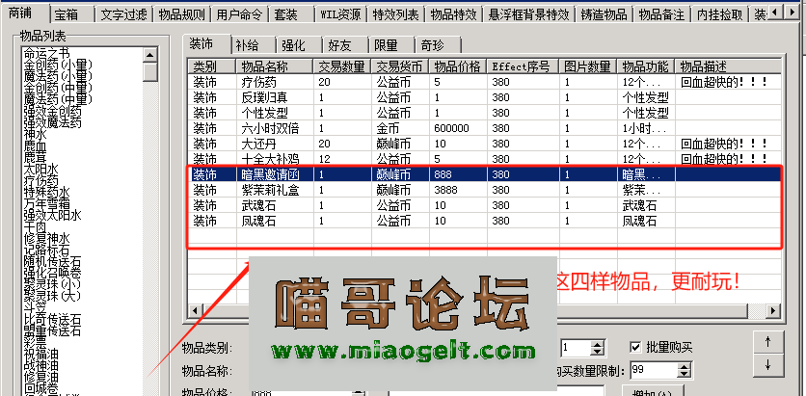Select the 补给 sub-tab
Image resolution: width=806 pixels, height=396 pixels.
pos(246,45)
